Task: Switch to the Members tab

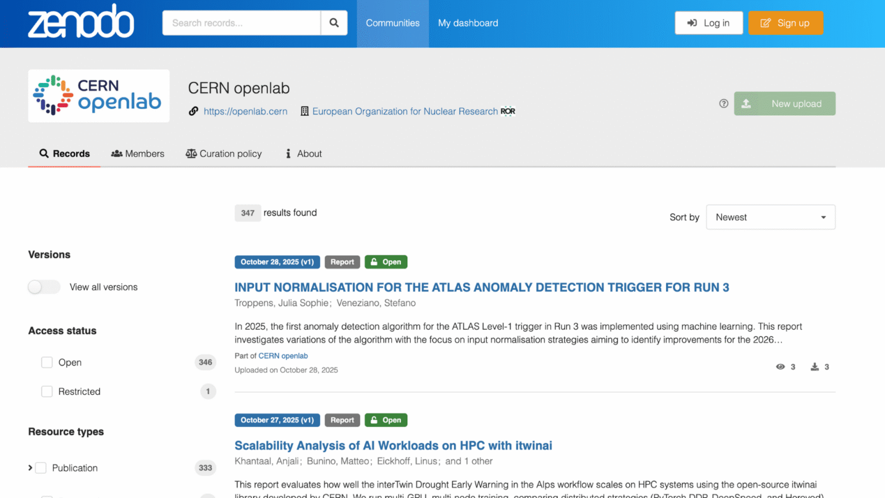Action: 138,153
